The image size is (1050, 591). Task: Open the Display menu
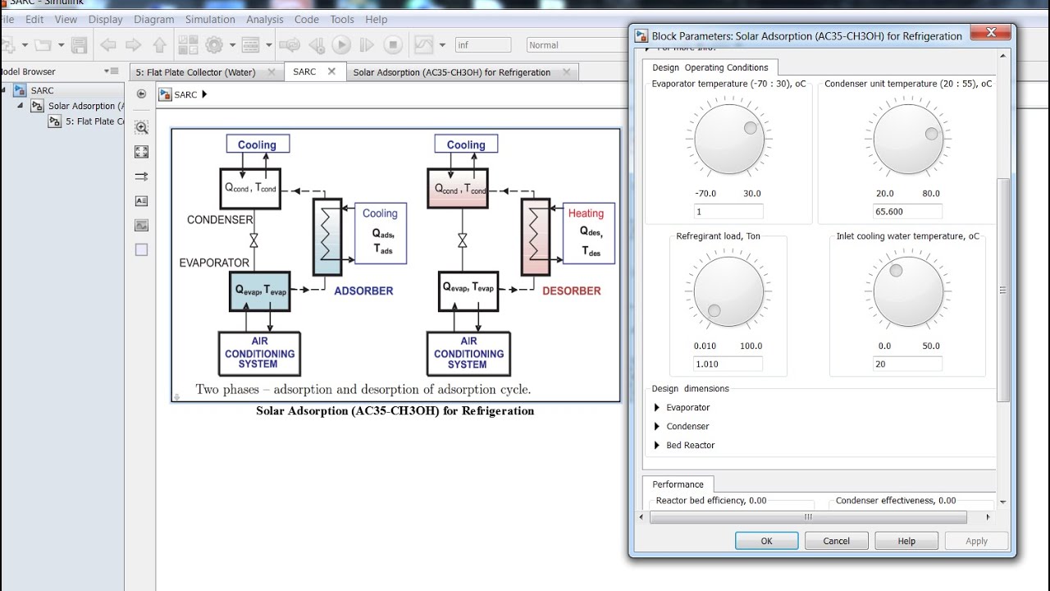pos(105,19)
